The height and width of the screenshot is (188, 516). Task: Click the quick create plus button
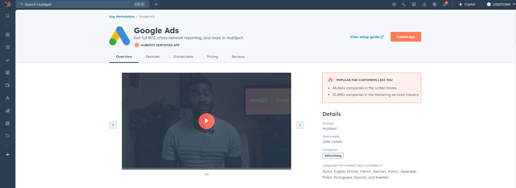[x=156, y=4]
